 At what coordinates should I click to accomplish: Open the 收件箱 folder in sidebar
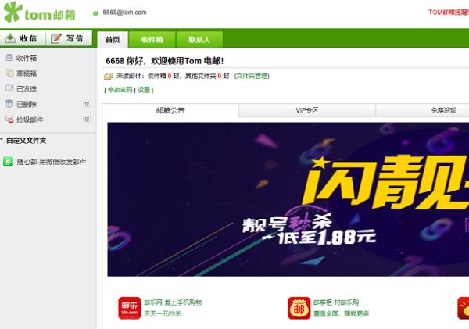coord(27,58)
